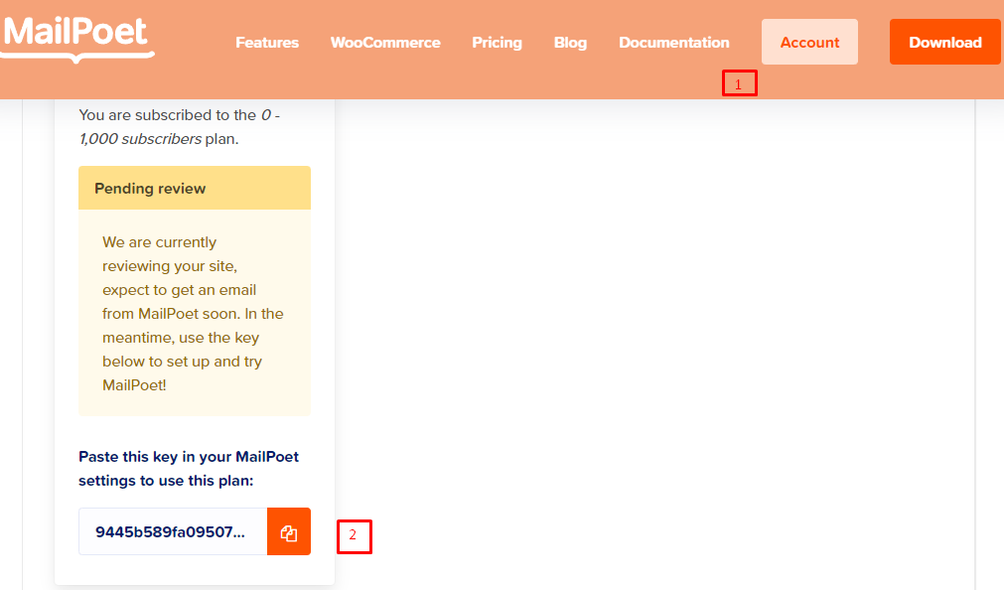Click the orange Download button
Image resolution: width=1004 pixels, height=590 pixels.
(945, 42)
